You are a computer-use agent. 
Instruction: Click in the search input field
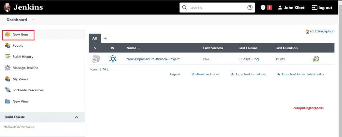(x=216, y=8)
